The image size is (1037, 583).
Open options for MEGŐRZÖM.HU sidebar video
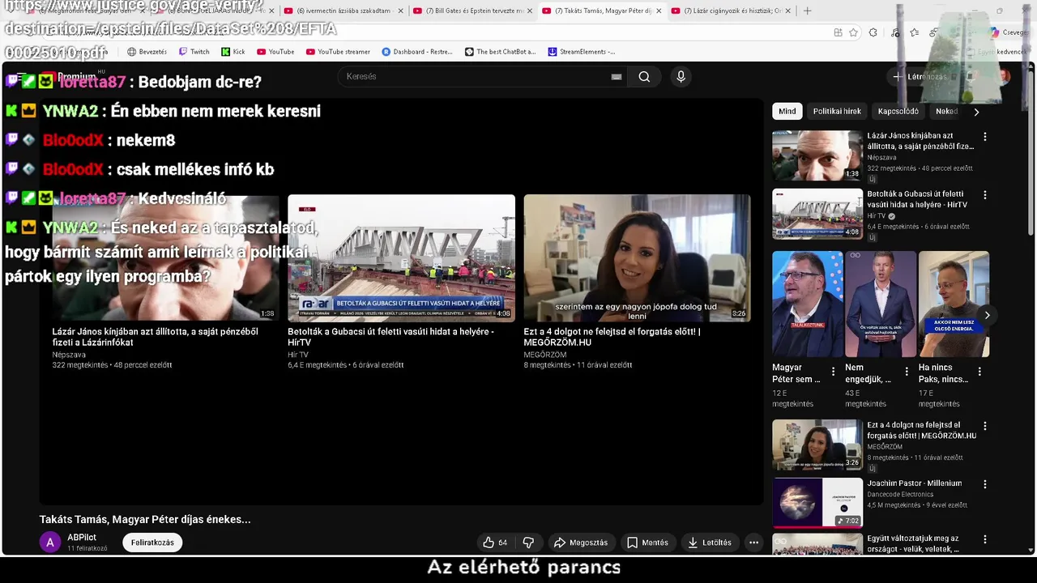[985, 426]
